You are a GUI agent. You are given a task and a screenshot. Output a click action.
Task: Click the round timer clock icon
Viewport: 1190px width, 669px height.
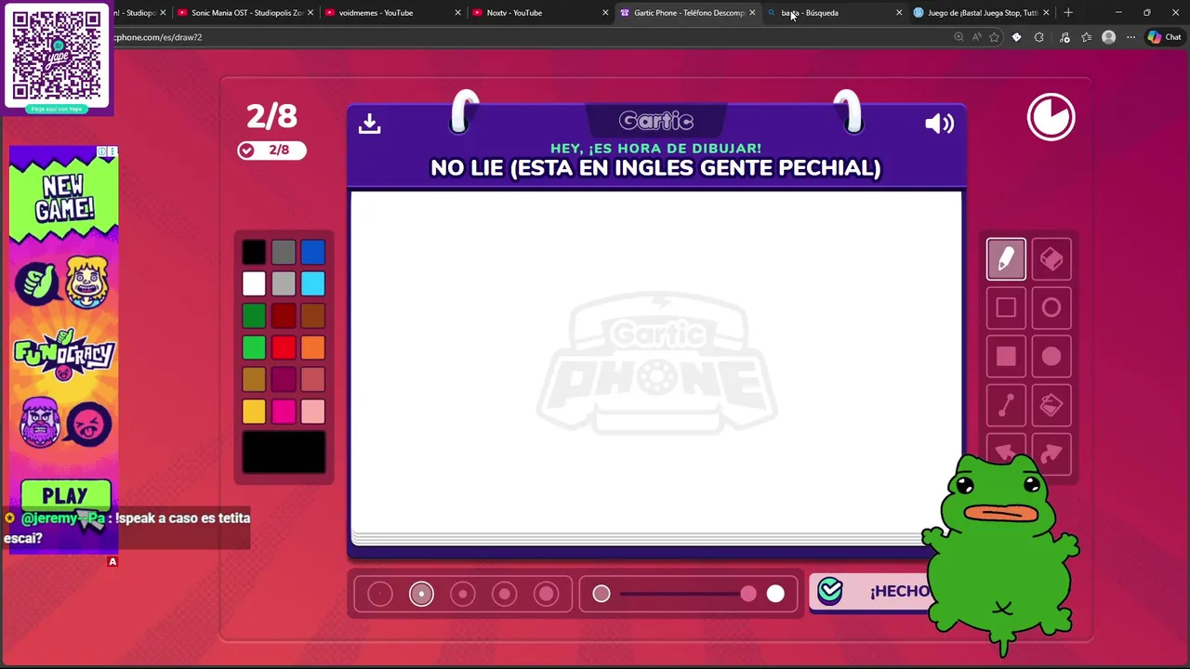[x=1051, y=117]
